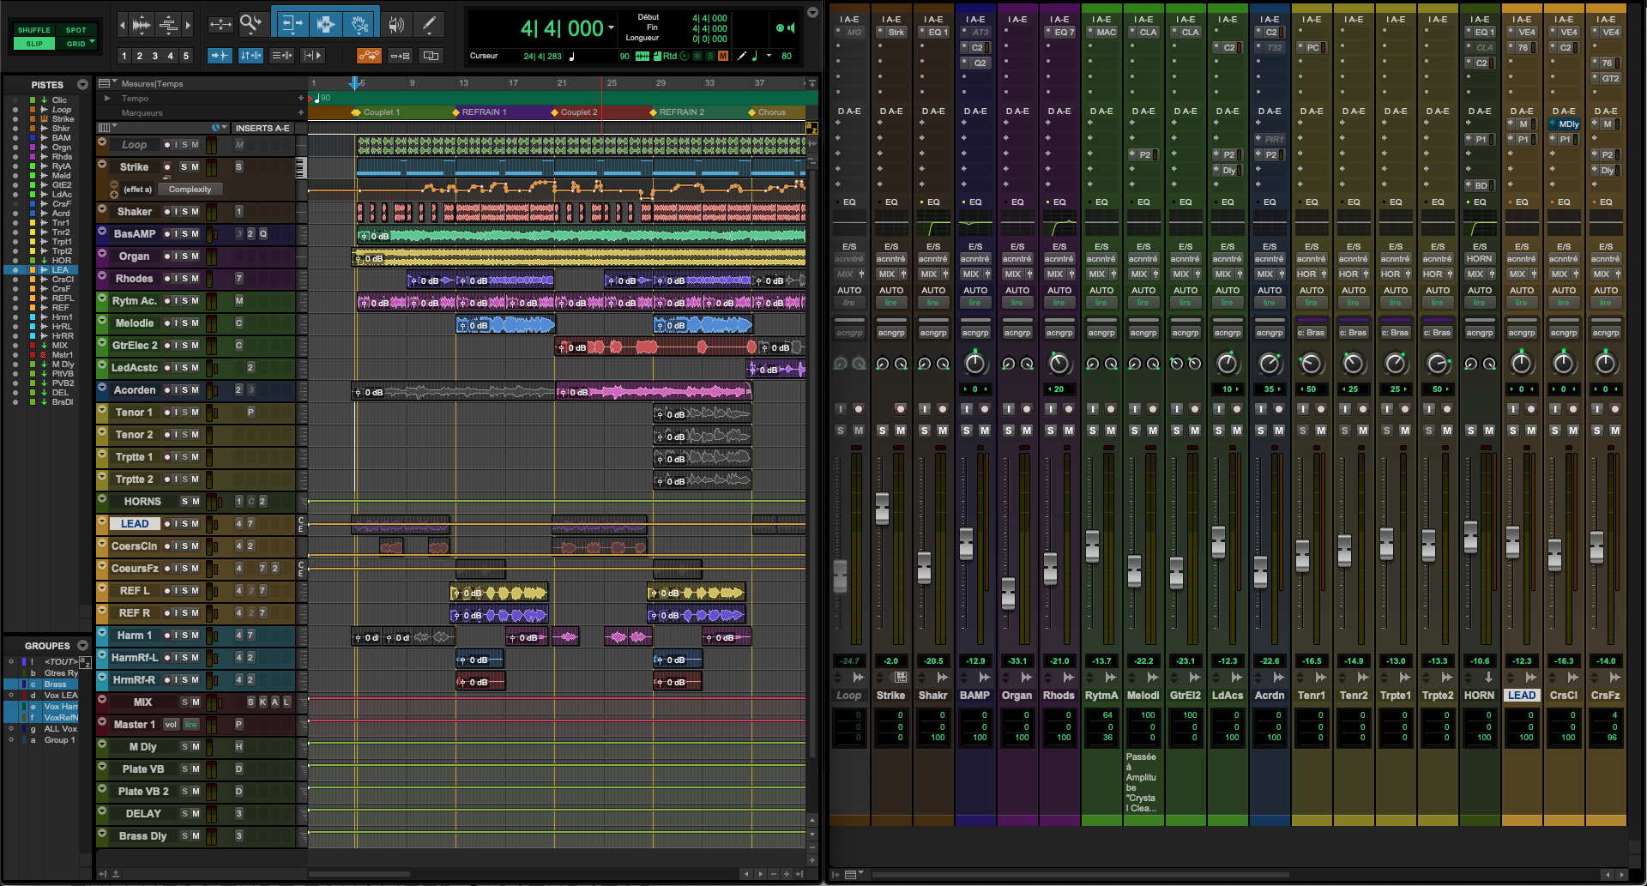Screen dimensions: 1647x886
Task: Click the main counter 4|4|000 field
Action: pyautogui.click(x=562, y=28)
